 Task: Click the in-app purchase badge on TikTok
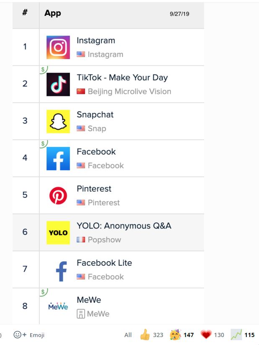pos(44,69)
